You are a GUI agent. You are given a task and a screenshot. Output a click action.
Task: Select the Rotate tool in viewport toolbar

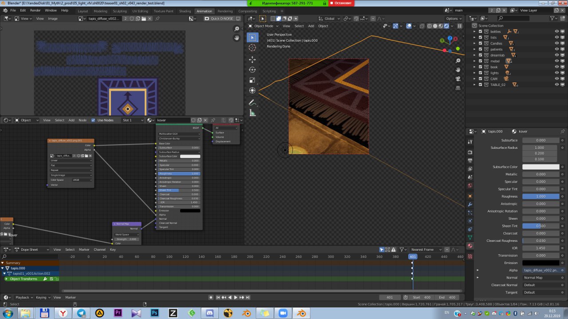coord(252,70)
